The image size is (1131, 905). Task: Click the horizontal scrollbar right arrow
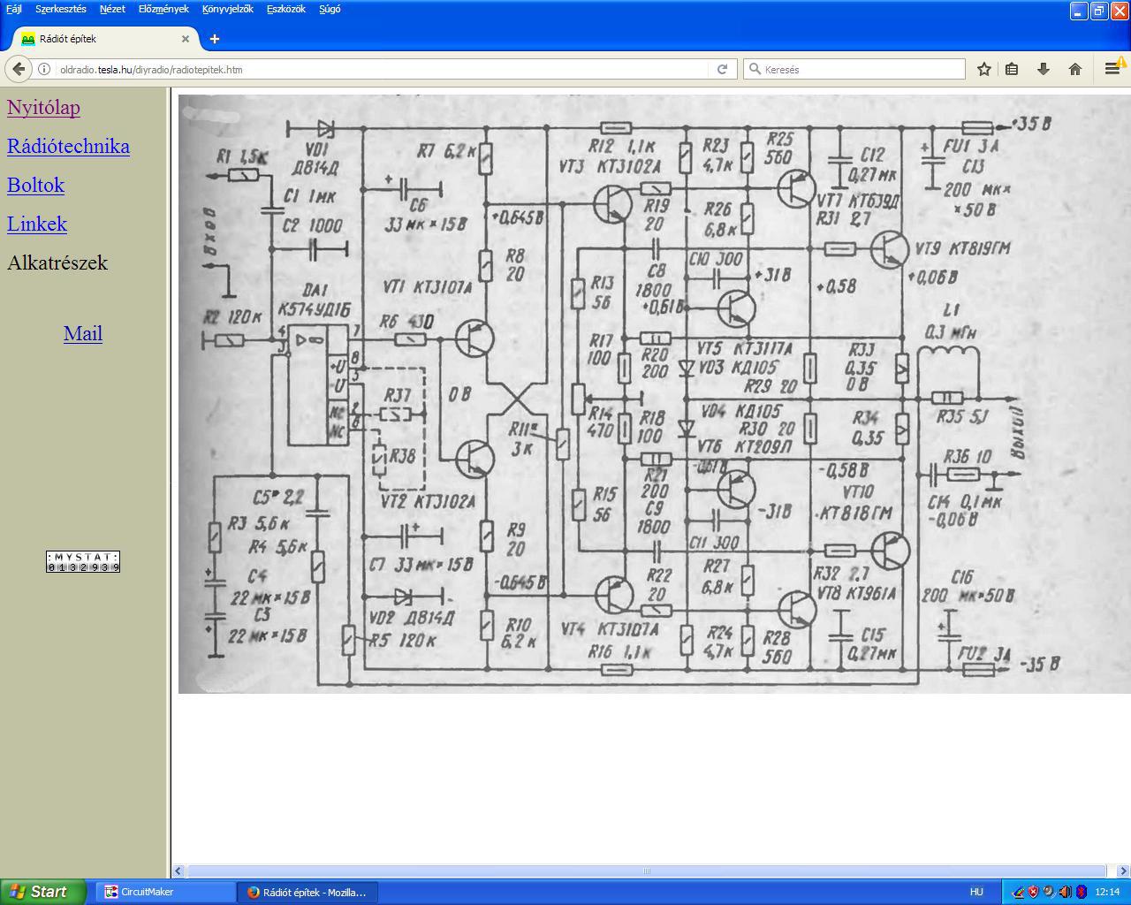click(x=1123, y=871)
